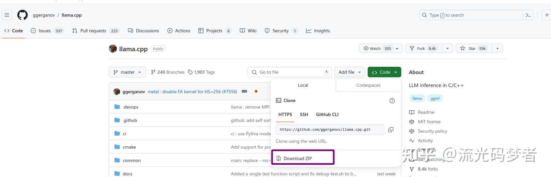This screenshot has width=551, height=177.
Task: Click ggerganov's avatar in the commit row
Action: [x=117, y=92]
